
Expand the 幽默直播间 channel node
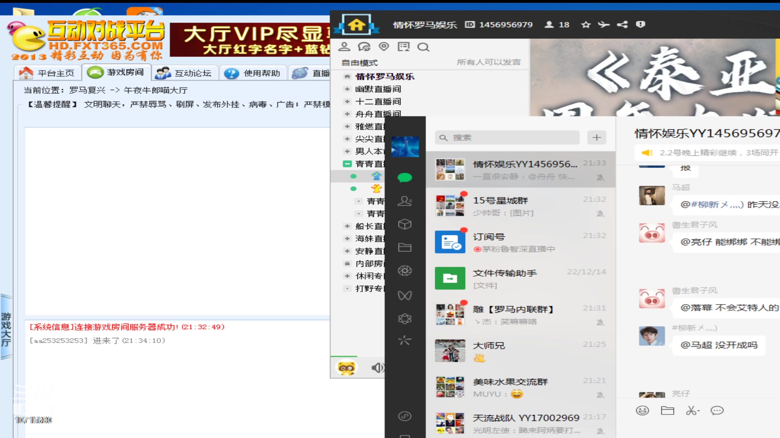coord(347,89)
